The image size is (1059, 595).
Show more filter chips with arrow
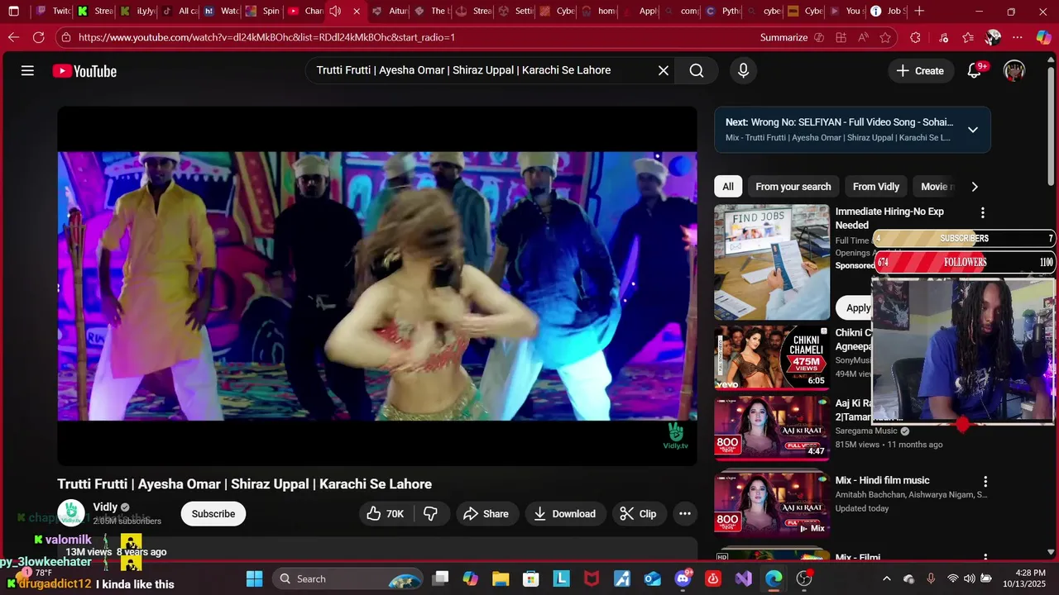pos(975,187)
